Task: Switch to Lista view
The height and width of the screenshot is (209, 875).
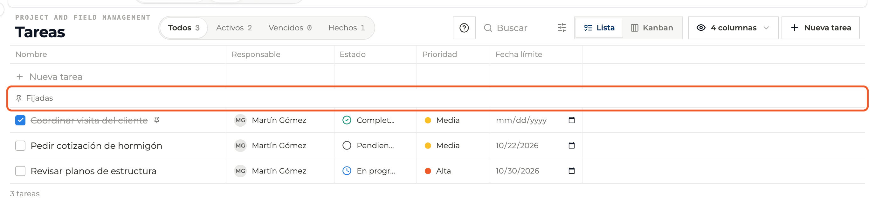Action: coord(599,28)
